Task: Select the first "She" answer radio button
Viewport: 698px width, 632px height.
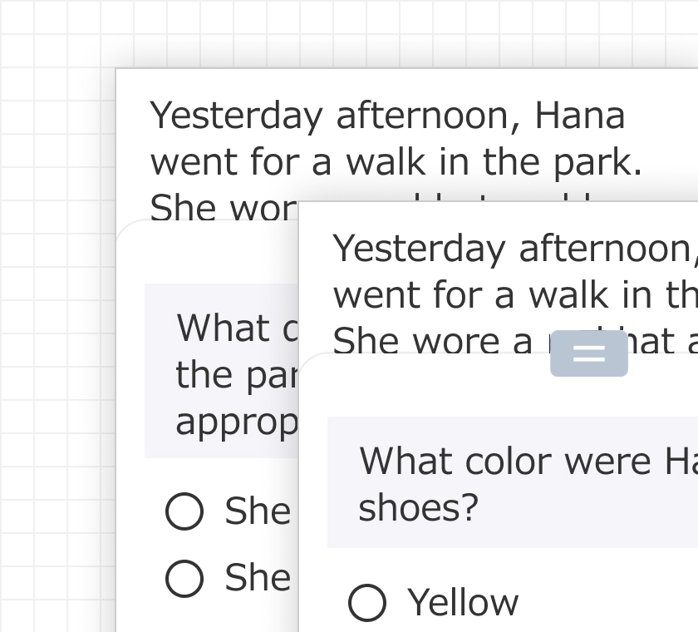Action: click(x=184, y=511)
